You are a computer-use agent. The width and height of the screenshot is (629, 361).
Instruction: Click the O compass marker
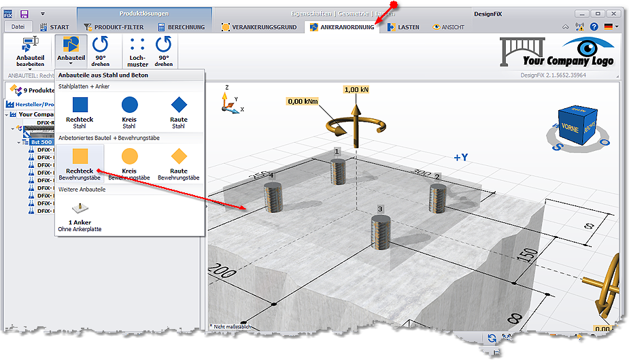tap(605, 142)
